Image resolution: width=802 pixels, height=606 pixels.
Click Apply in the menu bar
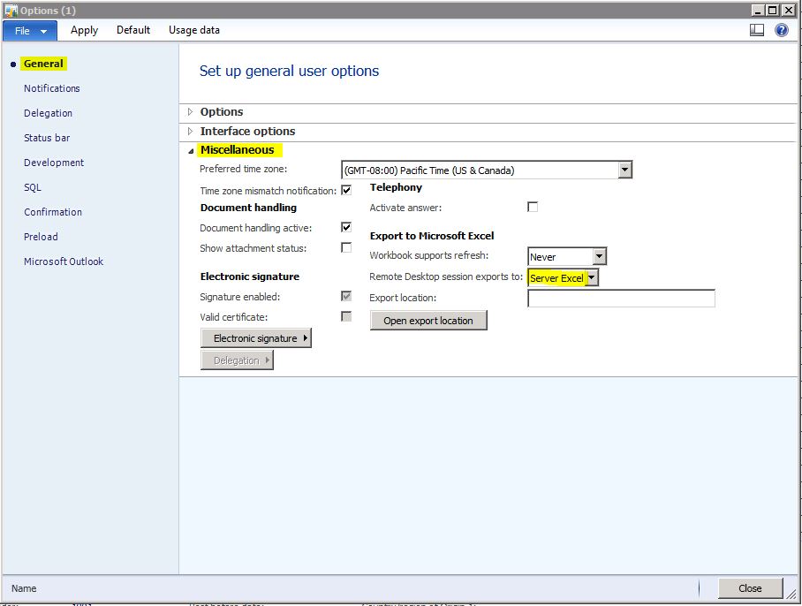(85, 30)
